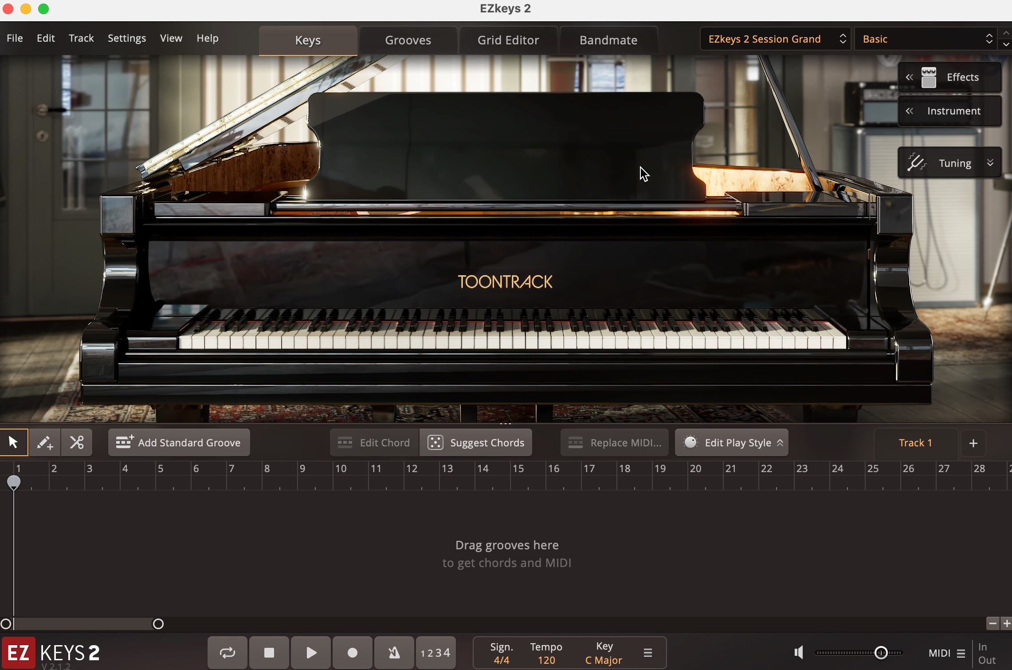
Task: Expand the Instrument panel
Action: click(x=949, y=111)
